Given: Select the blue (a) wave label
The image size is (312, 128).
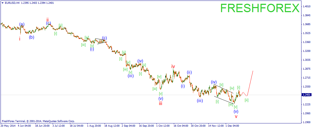Looking at the screenshot, I should click(x=22, y=24).
